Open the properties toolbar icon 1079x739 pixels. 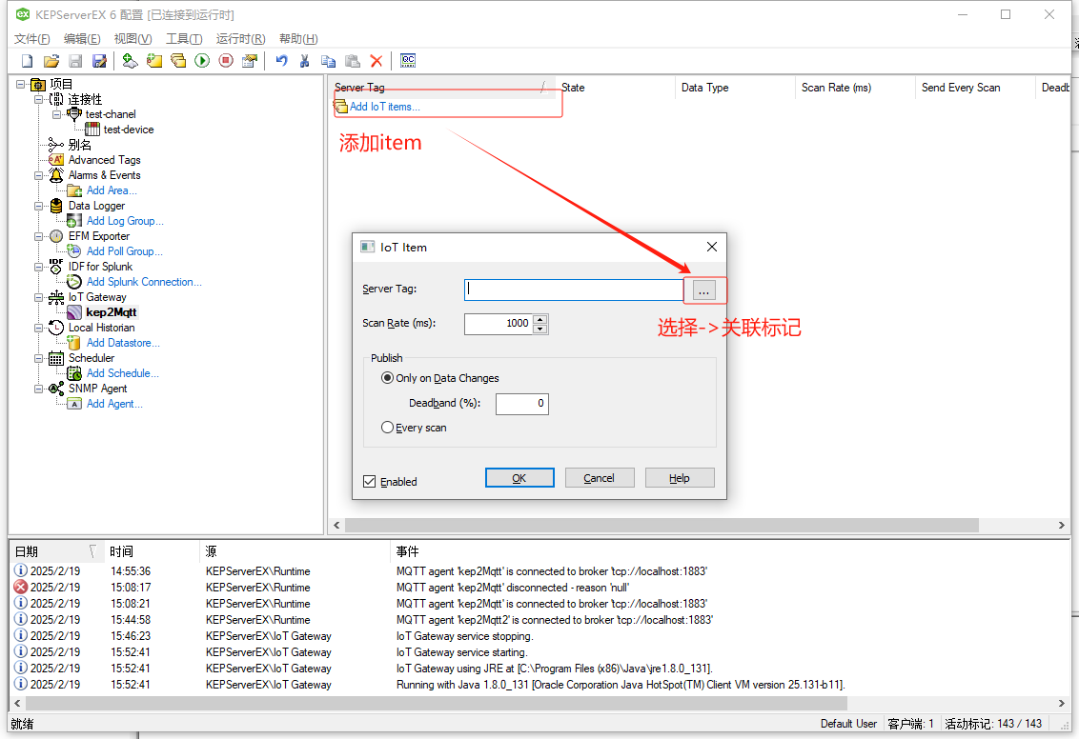coord(250,61)
